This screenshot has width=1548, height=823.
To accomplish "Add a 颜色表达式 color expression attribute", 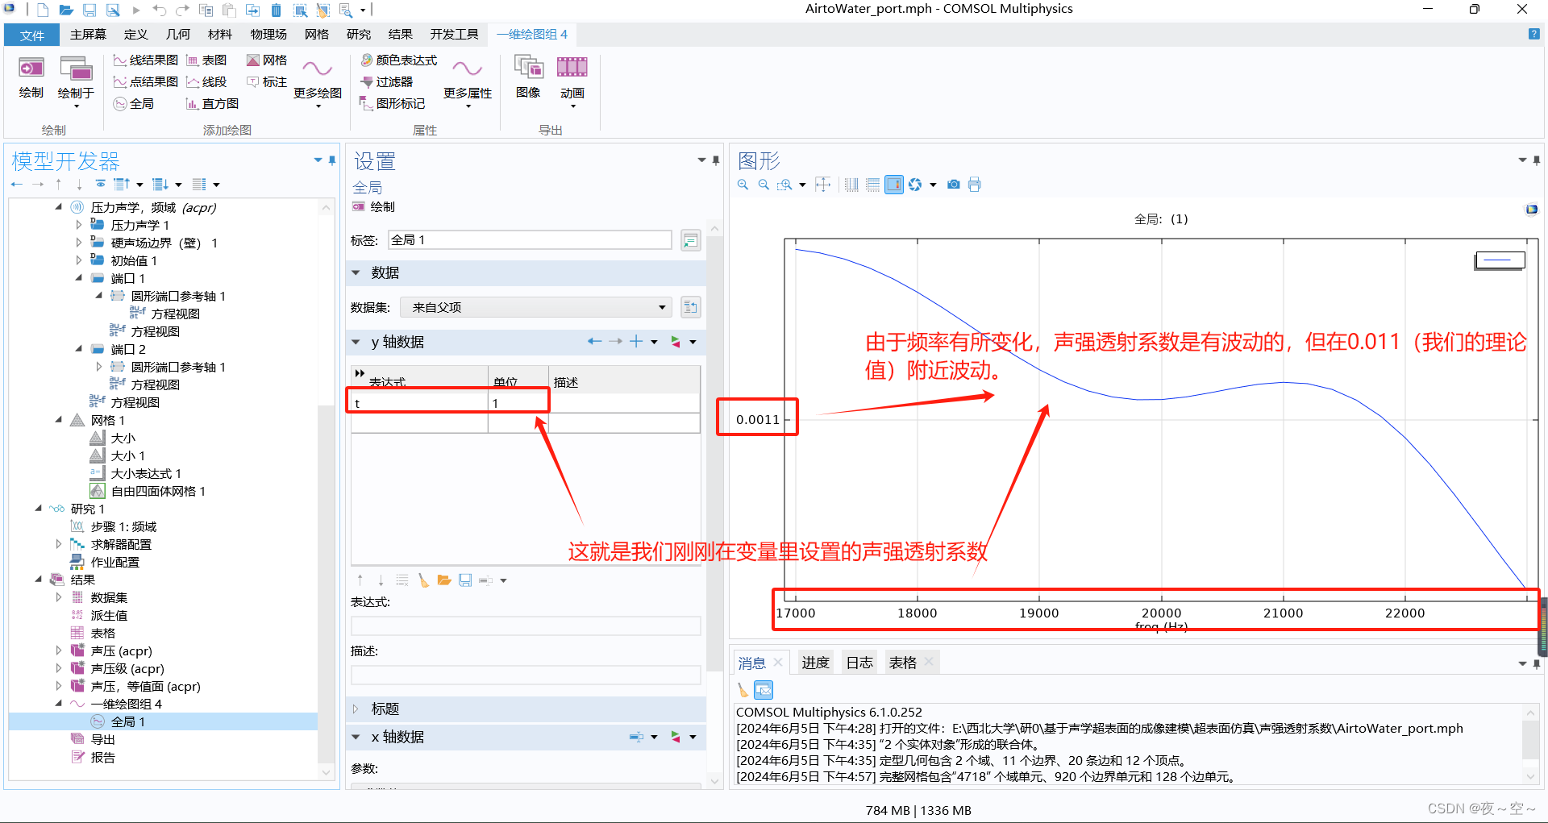I will (398, 60).
